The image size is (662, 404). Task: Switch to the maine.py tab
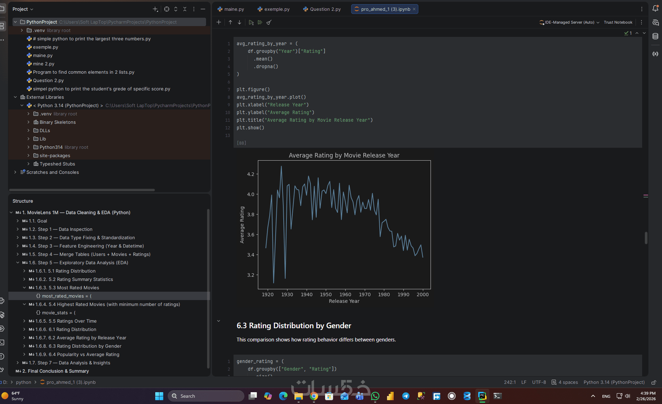tap(230, 9)
